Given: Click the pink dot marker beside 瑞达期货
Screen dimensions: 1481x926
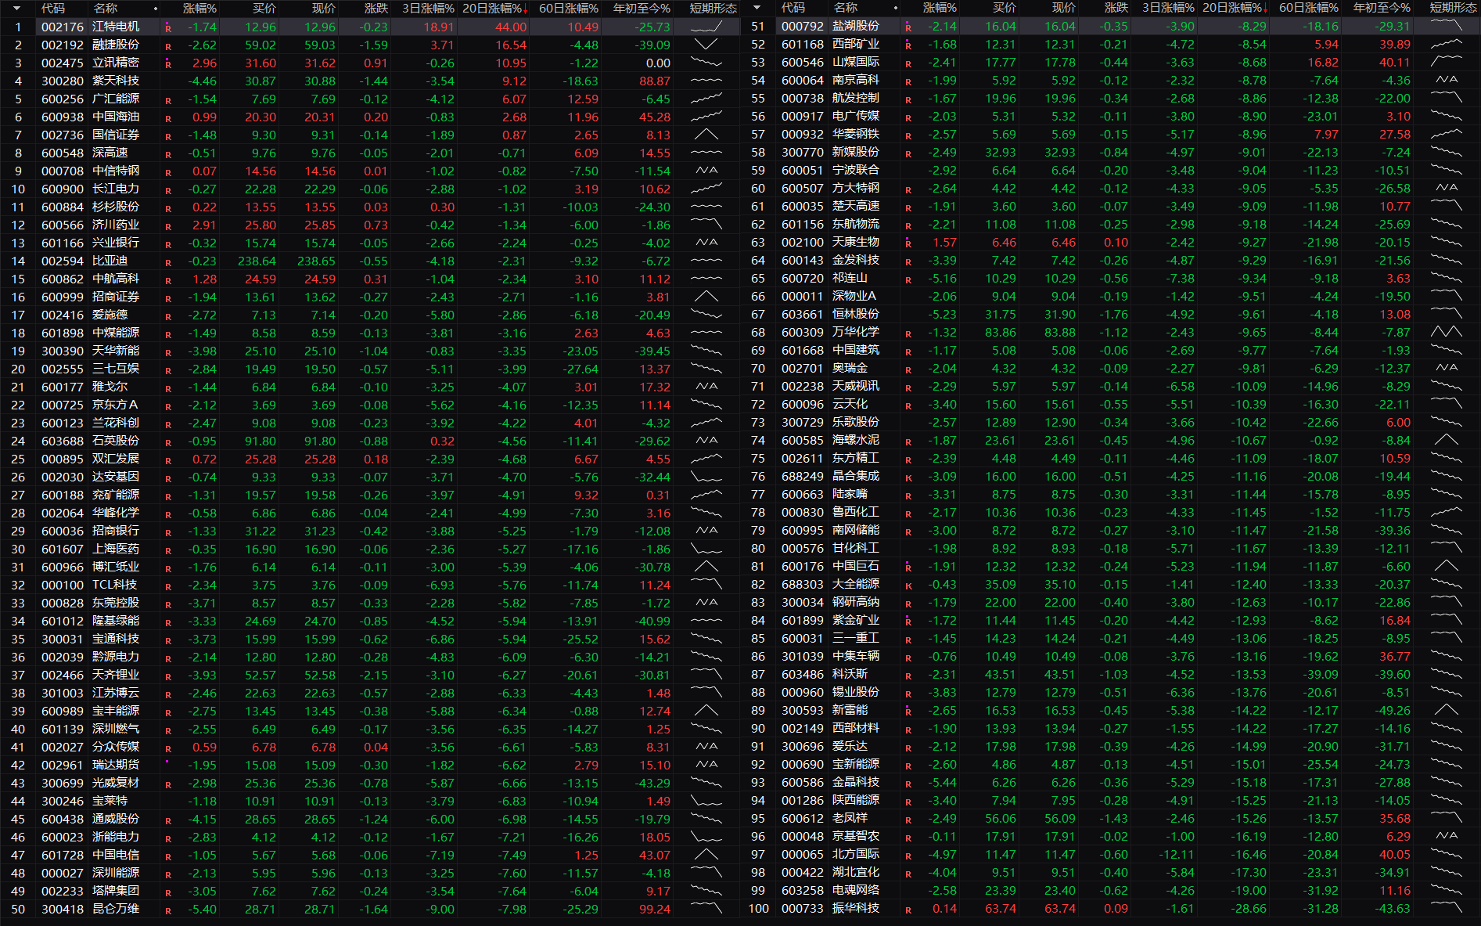Looking at the screenshot, I should click(x=167, y=762).
